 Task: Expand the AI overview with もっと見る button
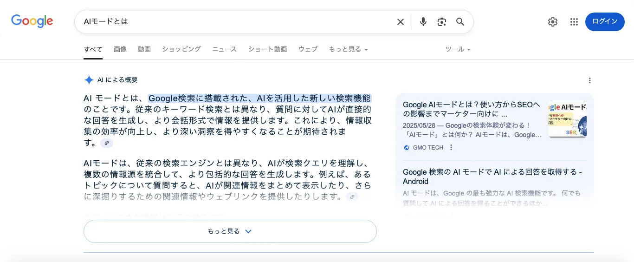[x=230, y=231]
